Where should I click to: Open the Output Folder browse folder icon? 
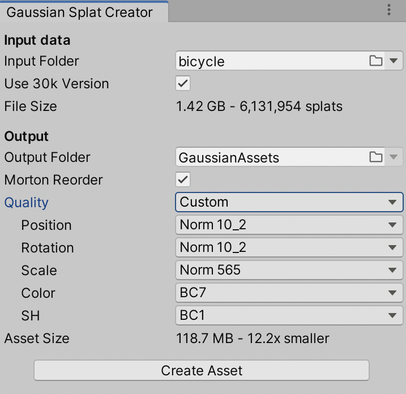pyautogui.click(x=375, y=157)
